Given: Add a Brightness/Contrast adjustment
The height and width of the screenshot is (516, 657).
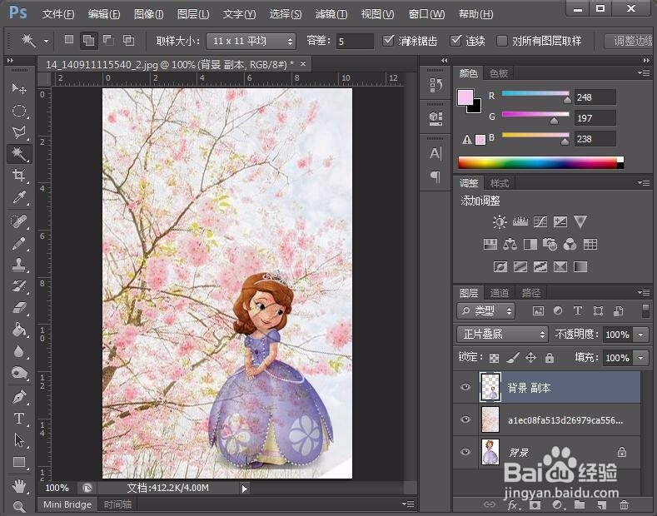Looking at the screenshot, I should point(500,221).
